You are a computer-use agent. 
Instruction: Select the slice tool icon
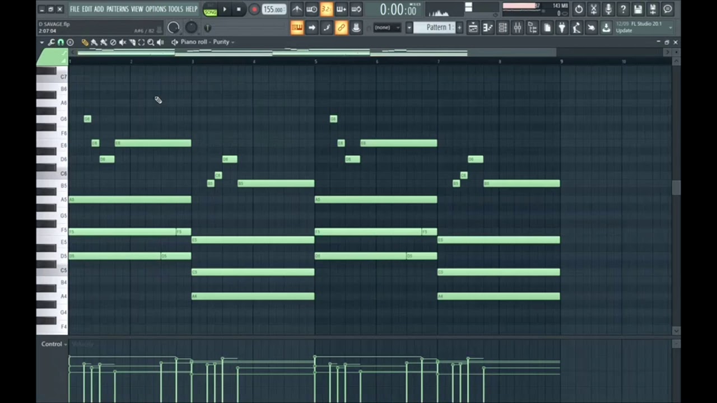coord(132,43)
